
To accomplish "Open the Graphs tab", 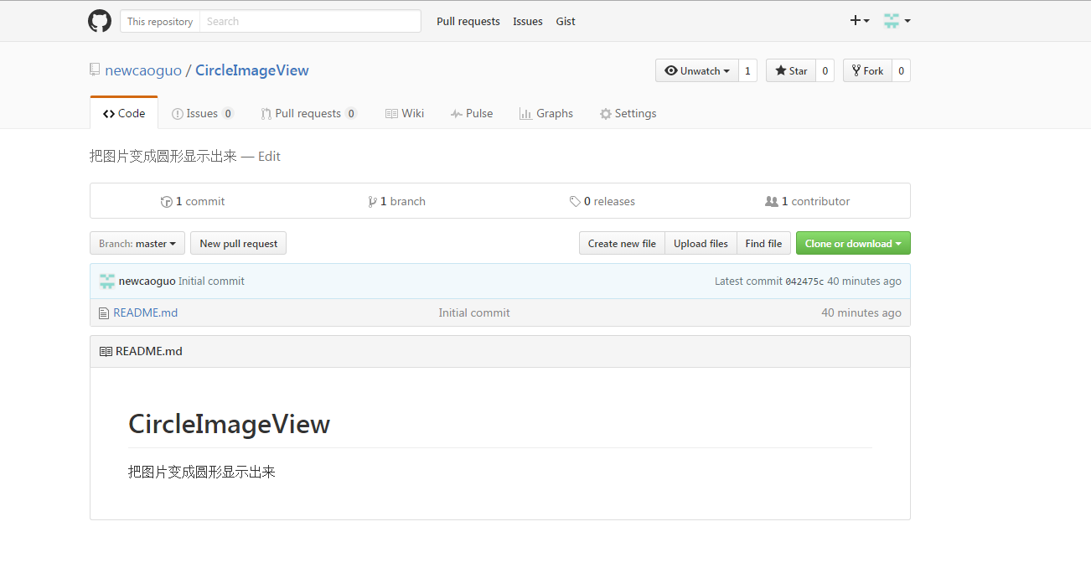I will point(546,114).
